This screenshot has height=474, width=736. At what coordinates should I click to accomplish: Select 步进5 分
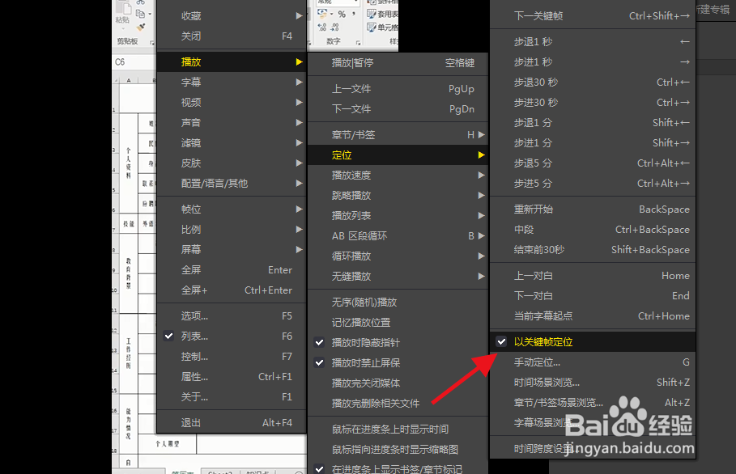click(593, 183)
